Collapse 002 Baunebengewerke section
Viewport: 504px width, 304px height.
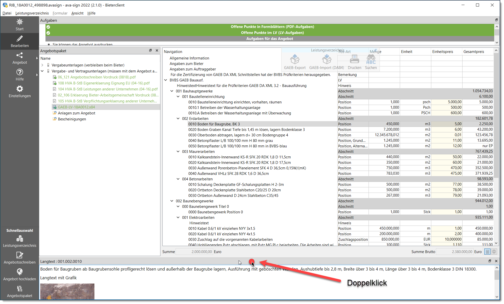point(172,201)
